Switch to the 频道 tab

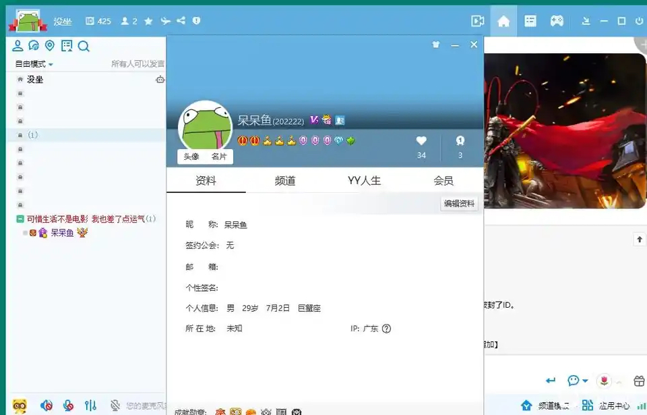(x=285, y=181)
